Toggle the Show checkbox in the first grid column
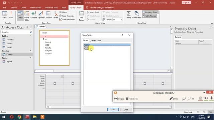Viewport: 214px width, 120px height. coord(55,84)
